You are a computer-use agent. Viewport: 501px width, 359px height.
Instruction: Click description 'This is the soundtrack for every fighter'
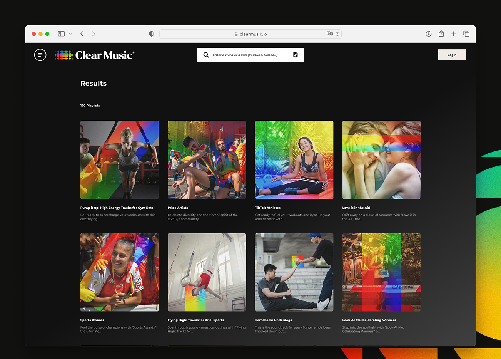(x=293, y=329)
